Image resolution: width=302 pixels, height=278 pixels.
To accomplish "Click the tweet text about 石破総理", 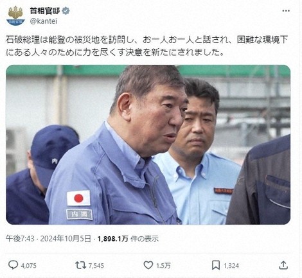I will 147,46.
